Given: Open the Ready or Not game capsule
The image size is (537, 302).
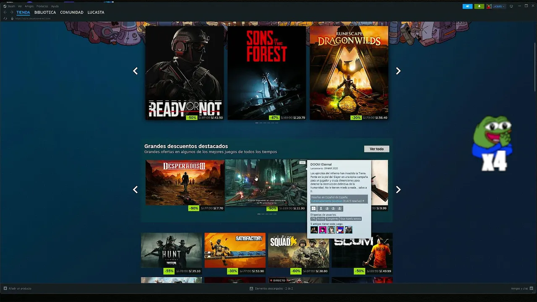Looking at the screenshot, I should coord(184,73).
